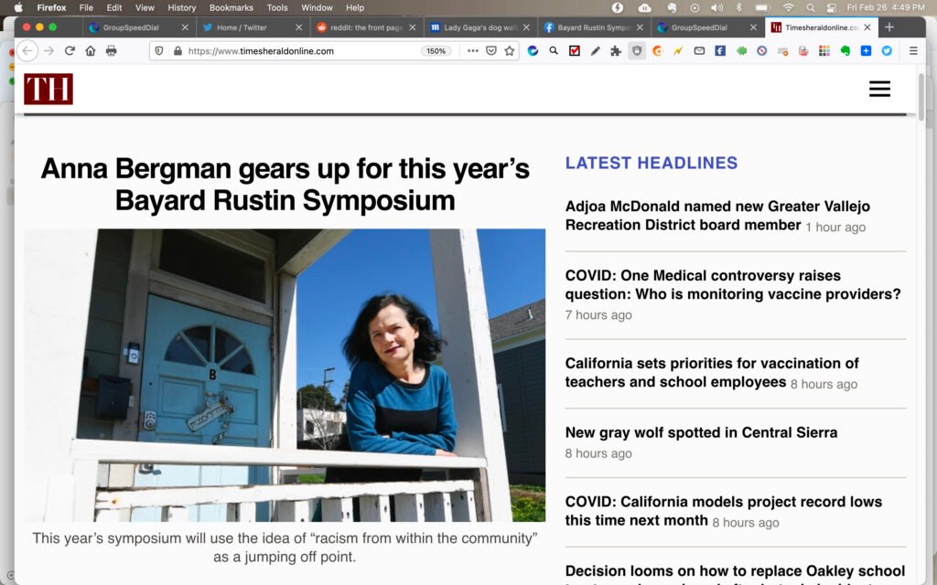Switch to the Home / Twitter tab

242,27
